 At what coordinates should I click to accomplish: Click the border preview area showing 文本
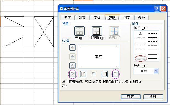click(x=99, y=56)
